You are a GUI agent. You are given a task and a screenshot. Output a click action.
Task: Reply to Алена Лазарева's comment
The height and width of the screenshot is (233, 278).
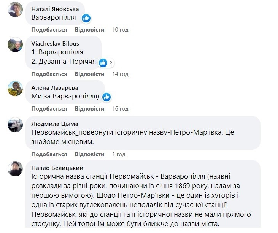click(x=89, y=109)
